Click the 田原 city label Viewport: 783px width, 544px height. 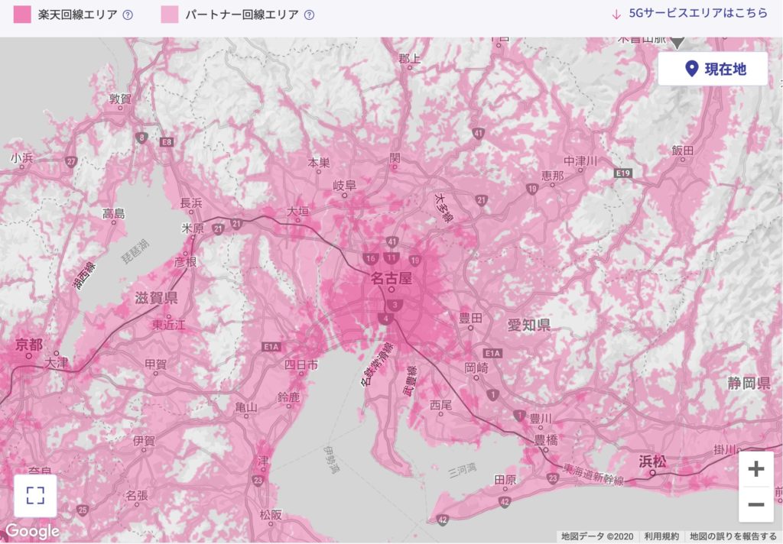(505, 480)
